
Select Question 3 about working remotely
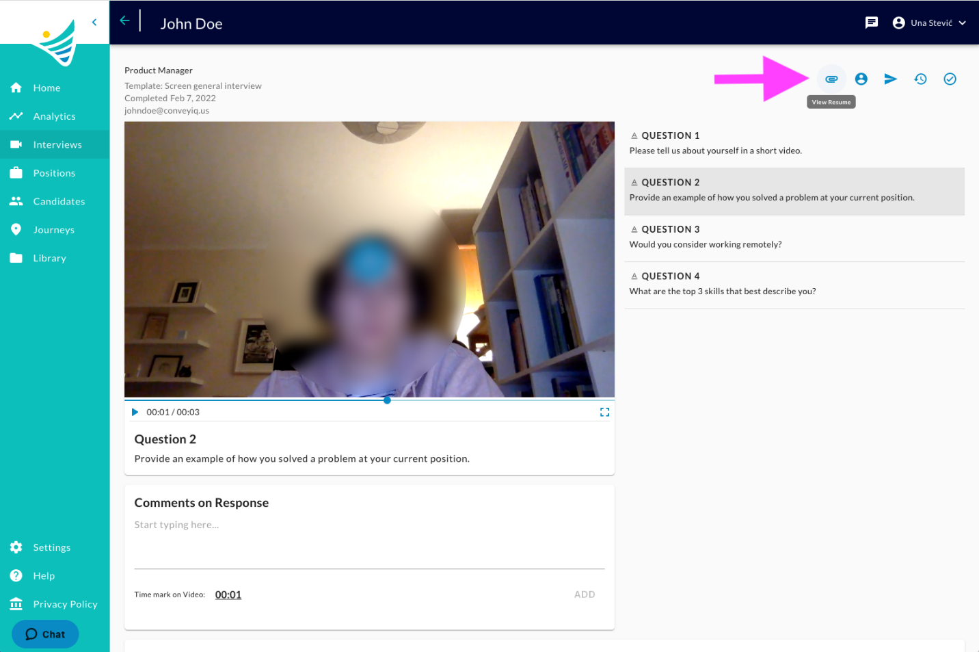(794, 238)
